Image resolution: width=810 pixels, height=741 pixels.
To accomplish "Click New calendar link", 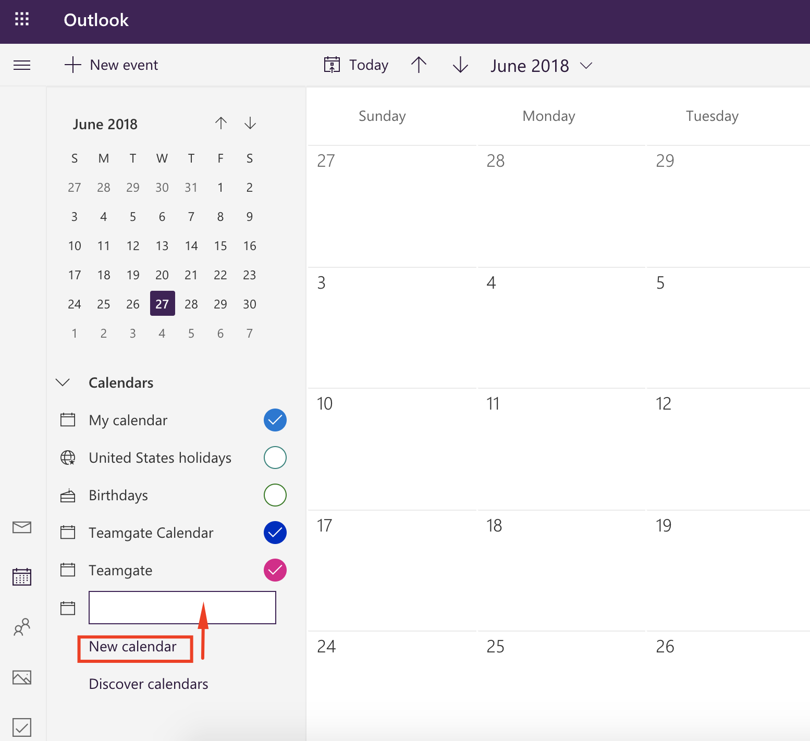I will click(x=133, y=647).
